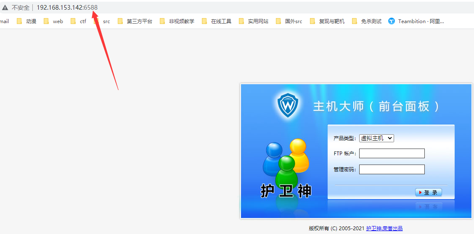Click the 版权所有 (C) 2005-2021 text
Image resolution: width=474 pixels, height=234 pixels.
pos(337,229)
